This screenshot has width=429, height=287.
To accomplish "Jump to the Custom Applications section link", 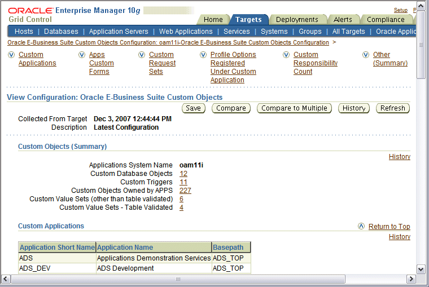I will pos(37,59).
